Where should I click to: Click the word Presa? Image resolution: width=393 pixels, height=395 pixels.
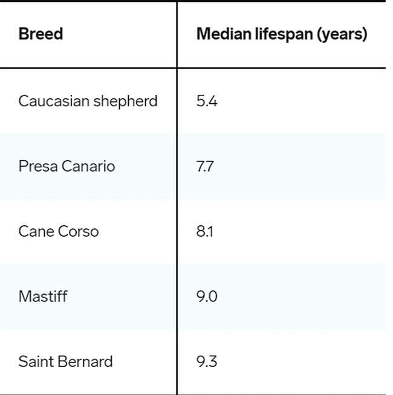tap(36, 166)
